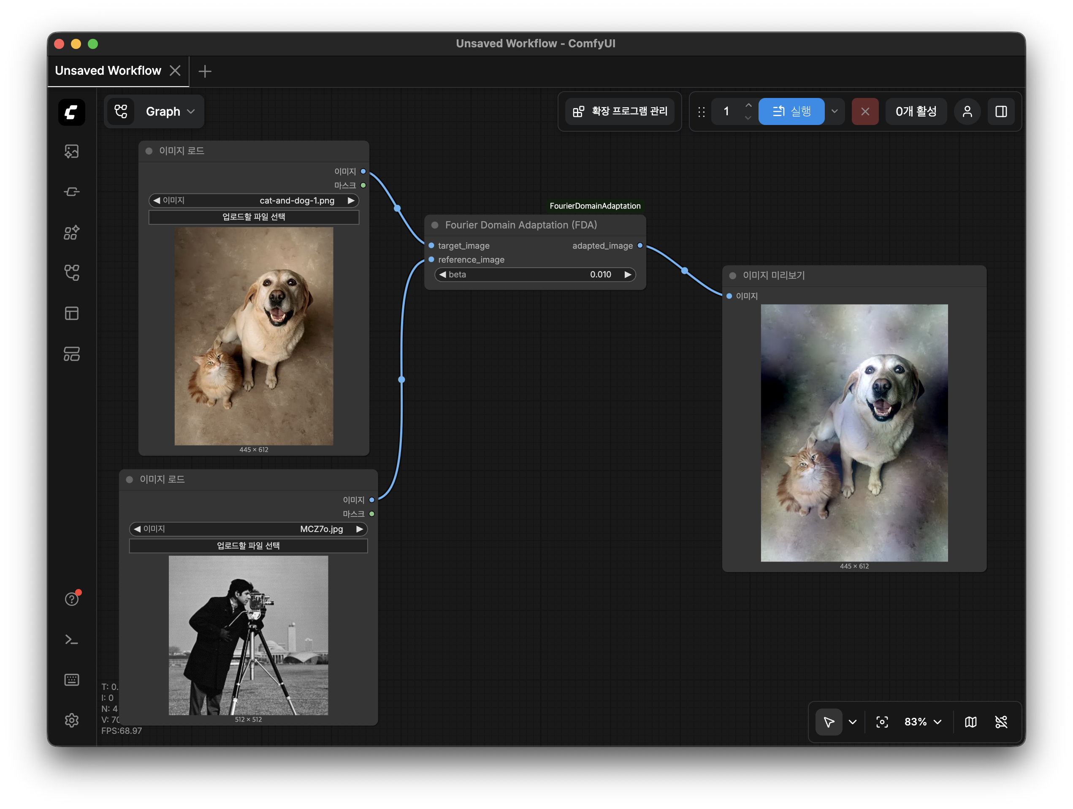The height and width of the screenshot is (809, 1073).
Task: Open the 83% zoom dropdown
Action: point(923,722)
